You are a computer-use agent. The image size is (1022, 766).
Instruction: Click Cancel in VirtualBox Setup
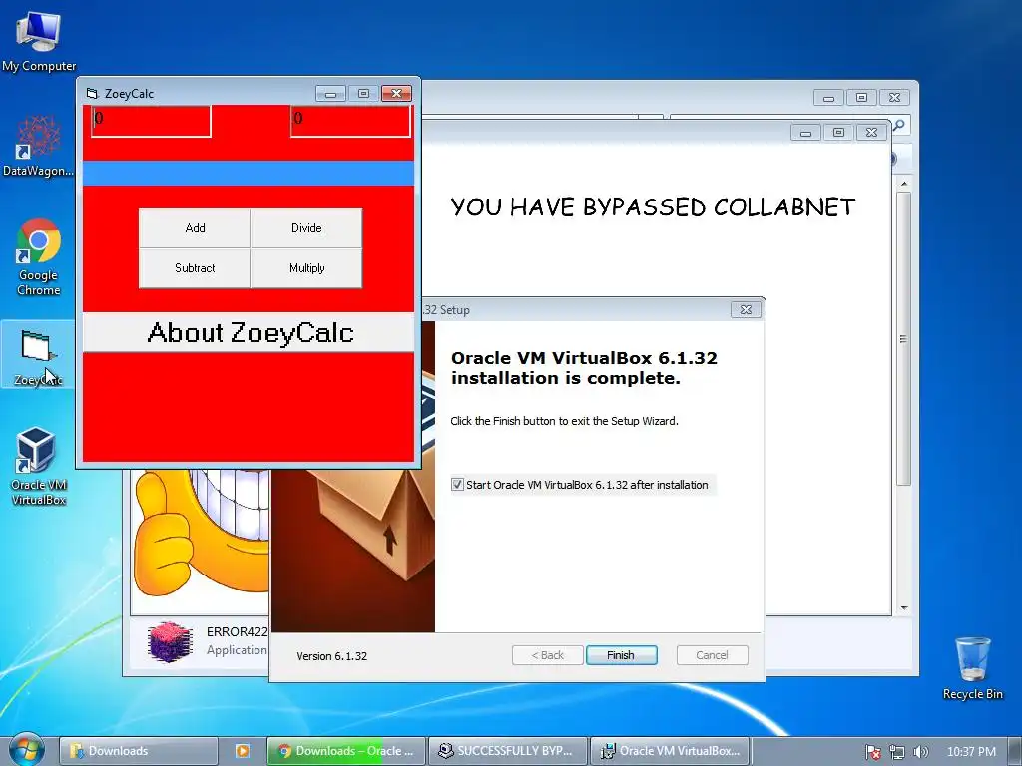pyautogui.click(x=712, y=655)
